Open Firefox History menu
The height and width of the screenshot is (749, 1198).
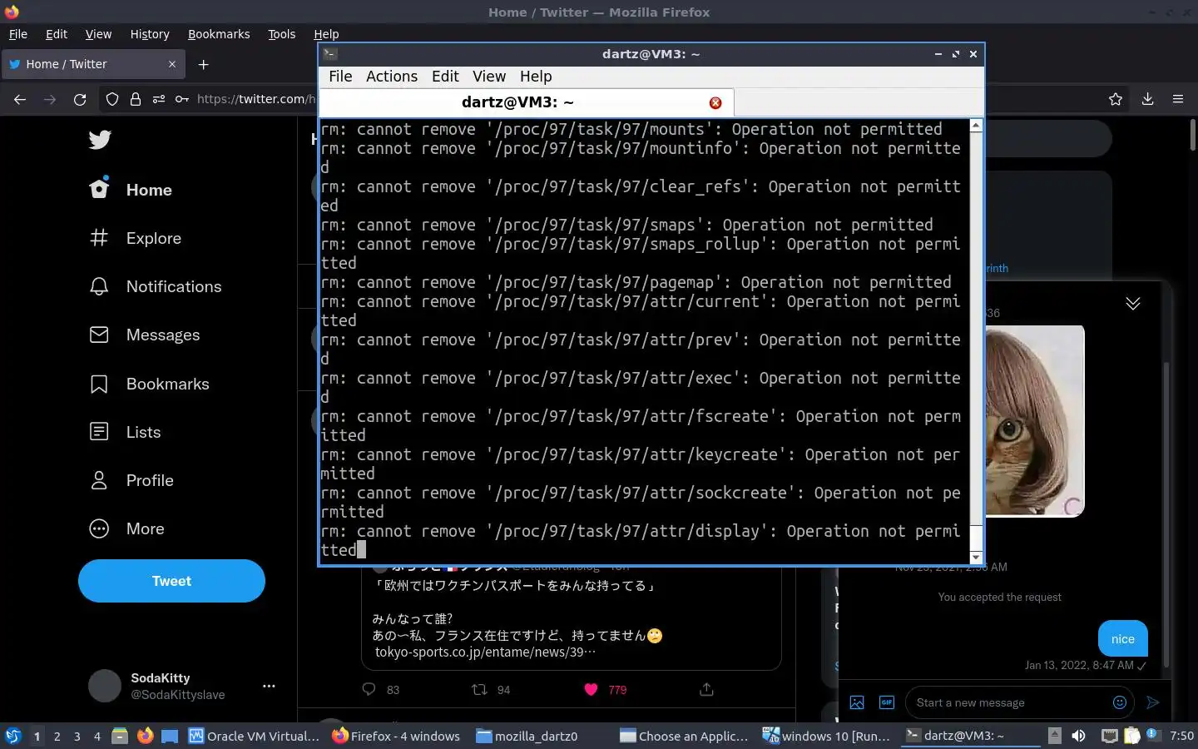coord(150,34)
